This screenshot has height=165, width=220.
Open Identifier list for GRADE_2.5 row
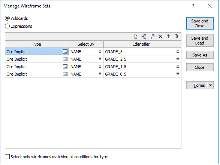coord(178,59)
